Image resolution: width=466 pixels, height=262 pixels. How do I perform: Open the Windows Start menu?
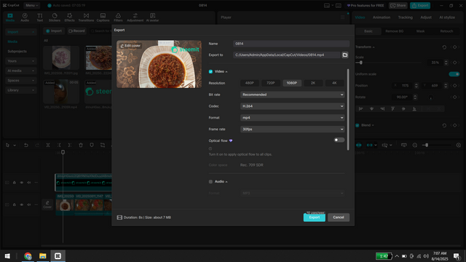(x=7, y=255)
